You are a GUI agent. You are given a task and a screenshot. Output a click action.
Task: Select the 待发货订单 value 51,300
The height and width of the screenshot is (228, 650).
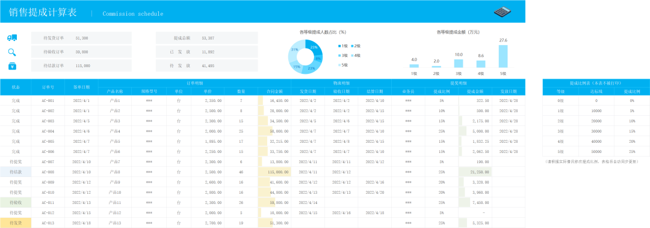pos(82,38)
